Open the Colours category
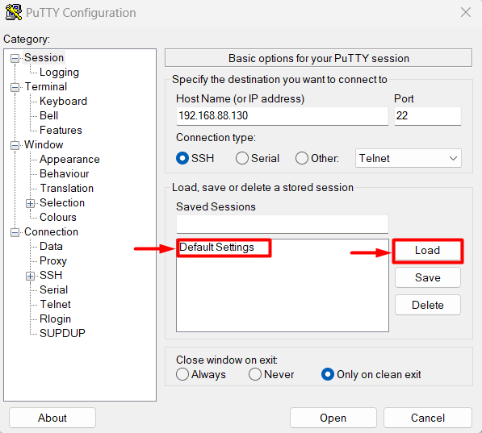The image size is (482, 433). [58, 217]
